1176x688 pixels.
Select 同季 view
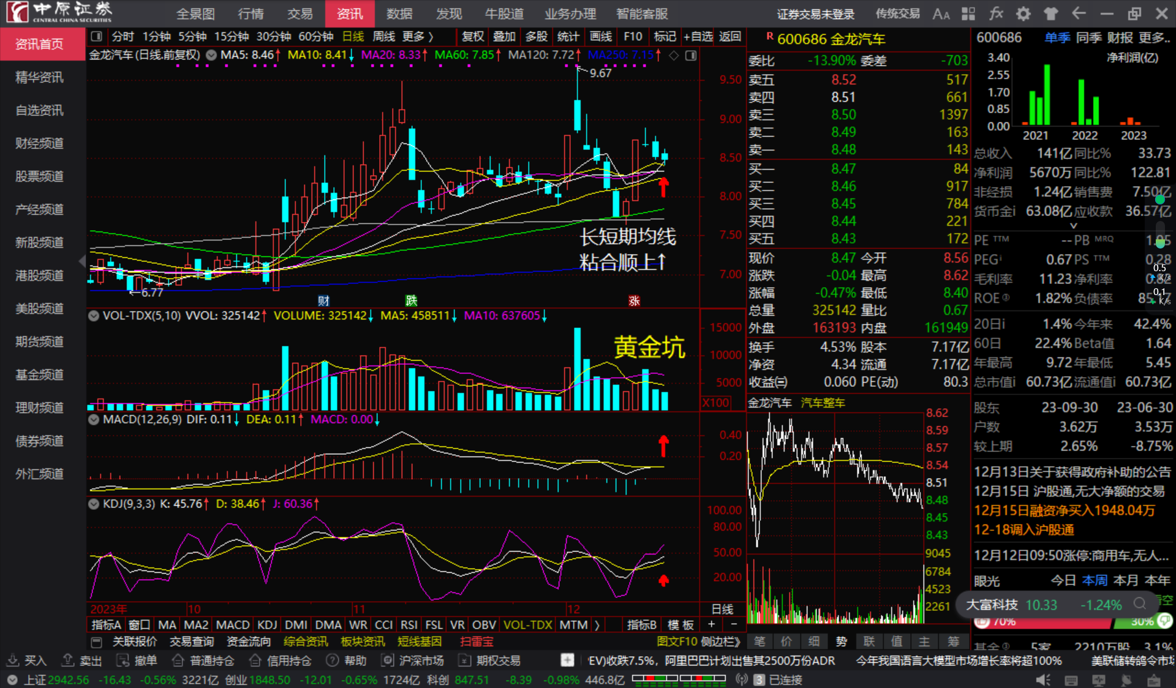(x=1088, y=38)
